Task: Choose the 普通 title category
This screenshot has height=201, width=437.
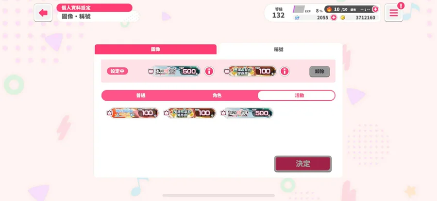Action: (x=141, y=95)
